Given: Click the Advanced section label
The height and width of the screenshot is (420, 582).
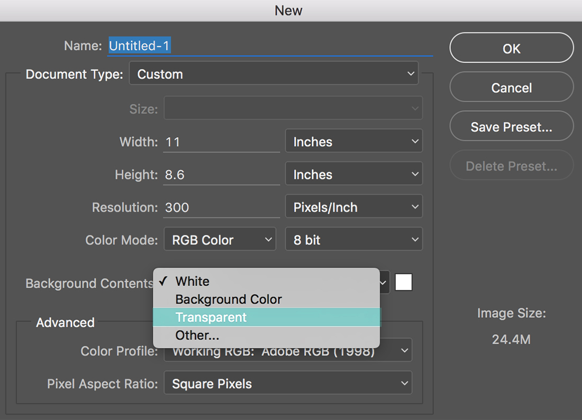Looking at the screenshot, I should [65, 322].
